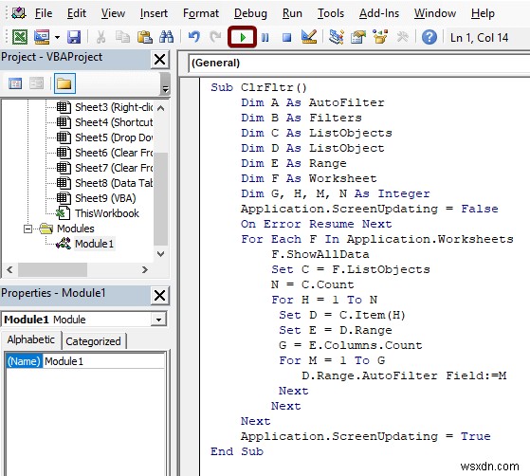Click the Undo arrow icon
This screenshot has height=476, width=530.
tap(194, 37)
